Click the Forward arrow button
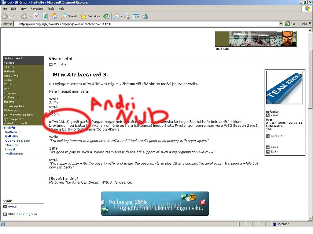Viewport: 313px width, 234px height. coord(24,16)
